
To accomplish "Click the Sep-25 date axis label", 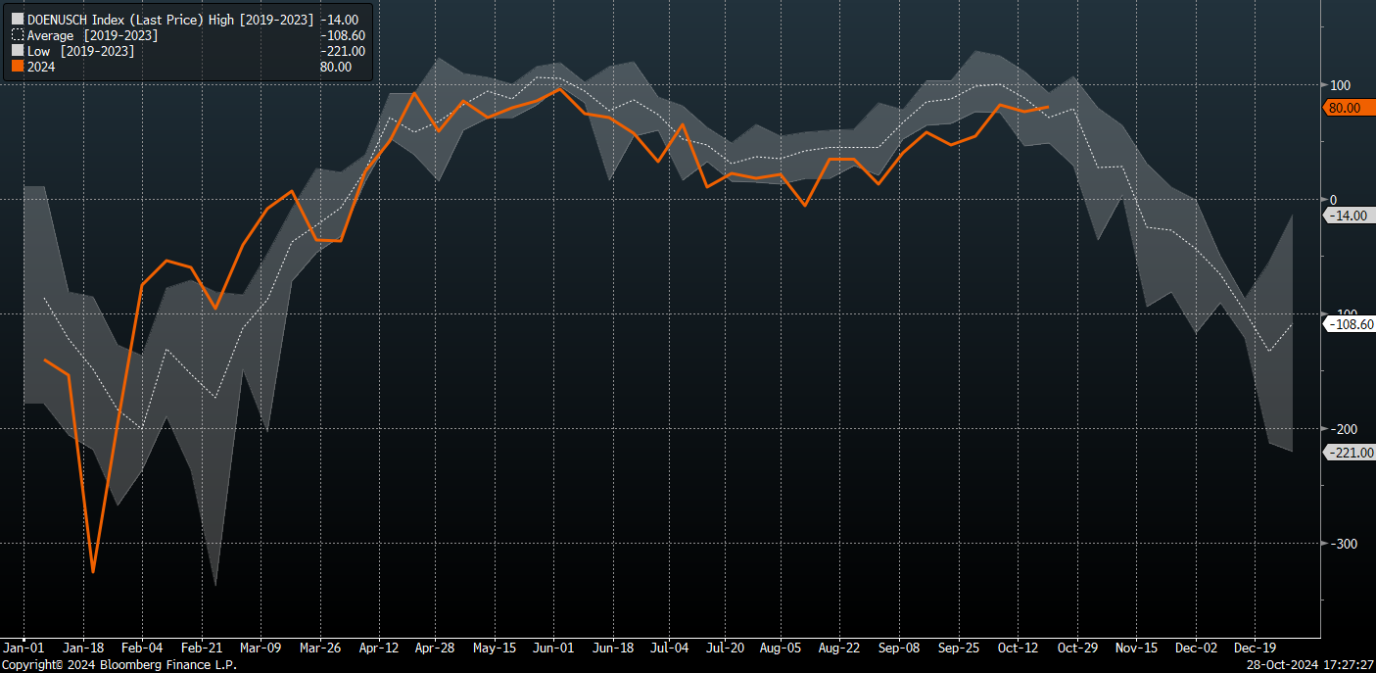I will [x=958, y=649].
